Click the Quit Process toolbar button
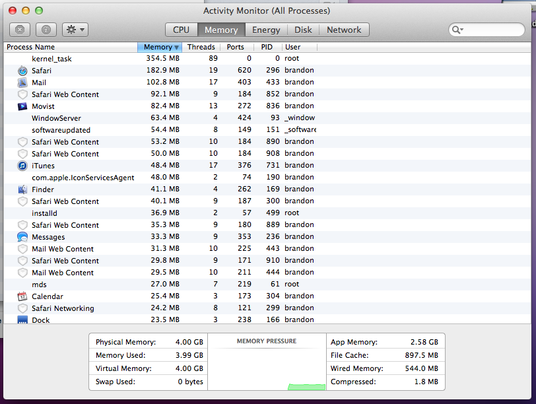The width and height of the screenshot is (536, 404). (20, 30)
